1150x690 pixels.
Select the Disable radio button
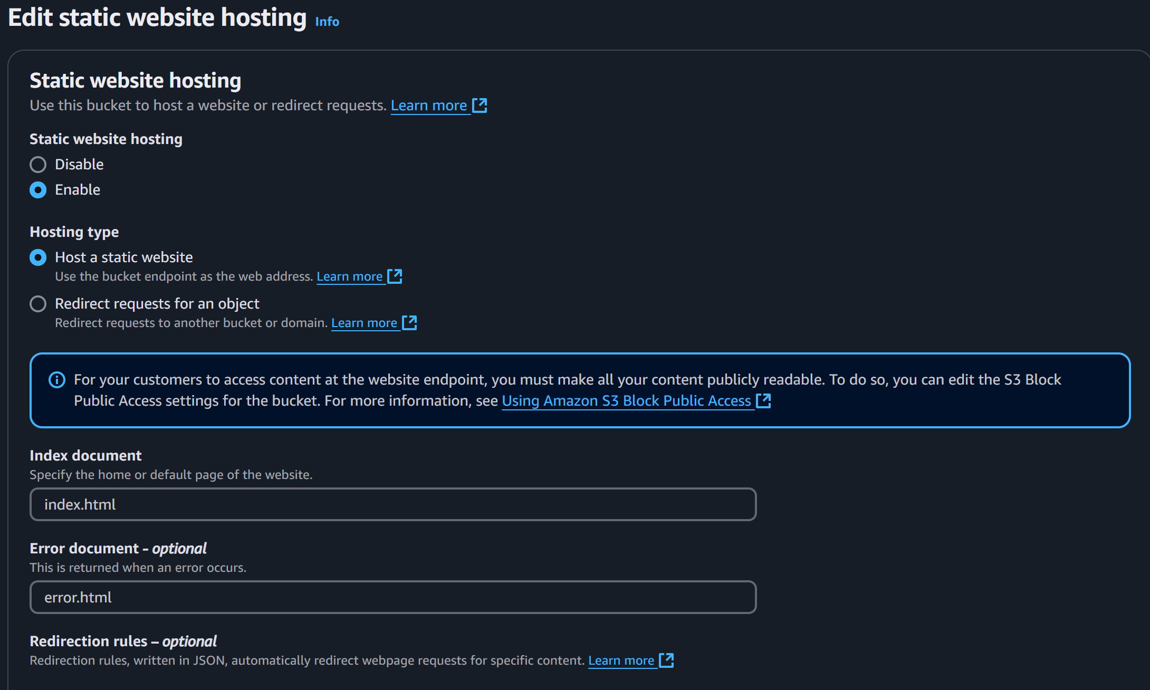point(38,165)
